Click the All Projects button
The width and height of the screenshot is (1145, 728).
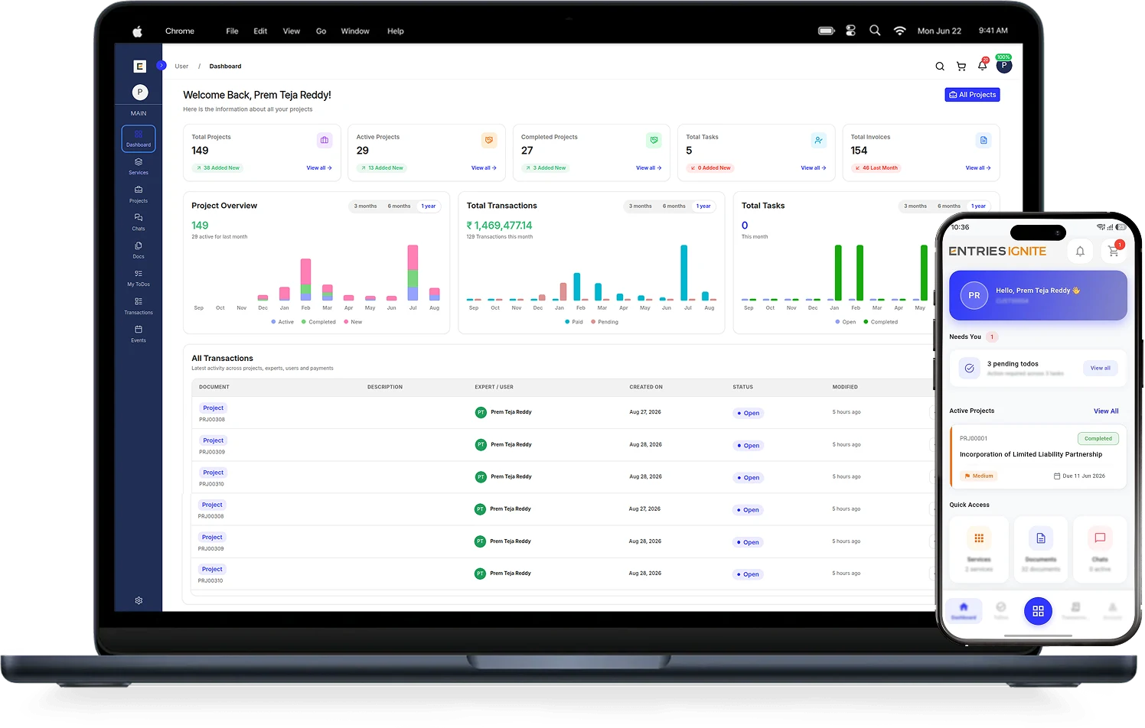(x=973, y=95)
